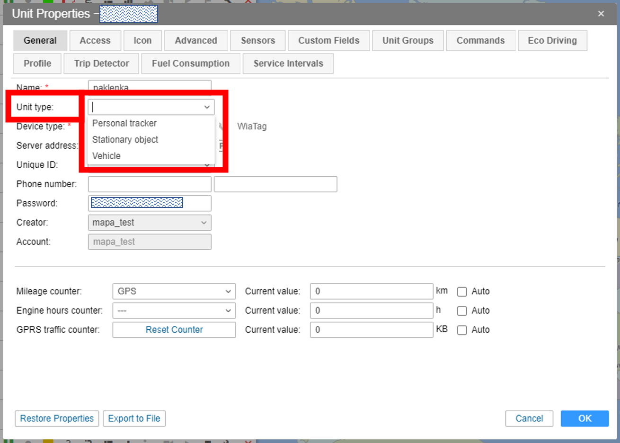The width and height of the screenshot is (620, 443).
Task: Click Export to File
Action: coord(134,418)
